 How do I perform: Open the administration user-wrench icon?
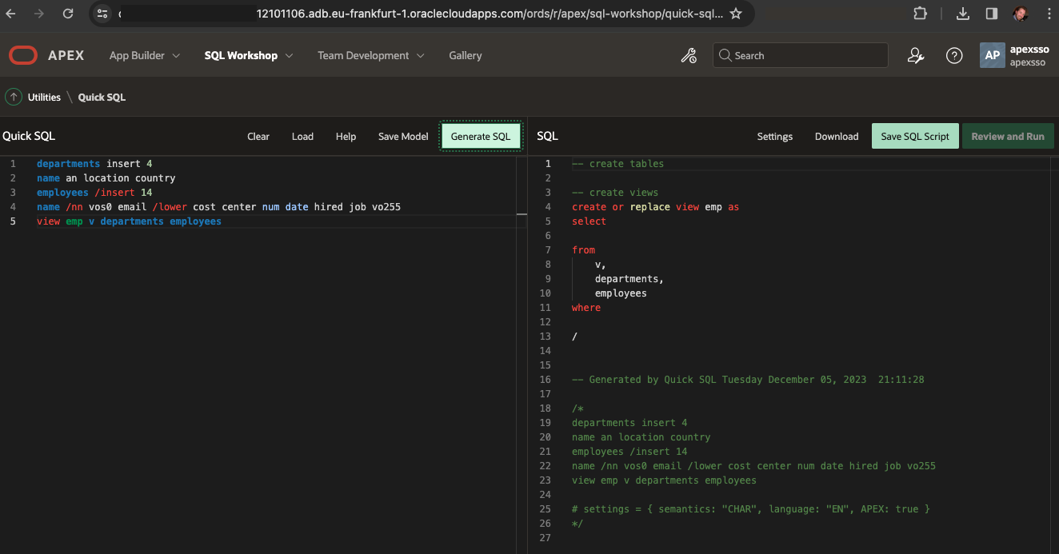click(x=916, y=55)
